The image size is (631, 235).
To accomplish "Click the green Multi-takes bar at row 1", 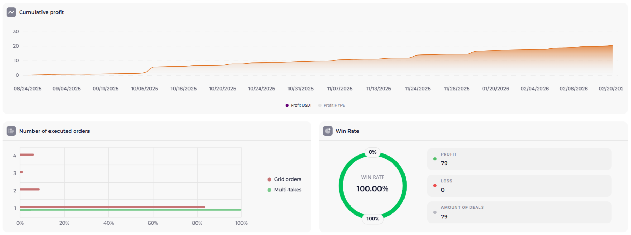I will [x=131, y=210].
